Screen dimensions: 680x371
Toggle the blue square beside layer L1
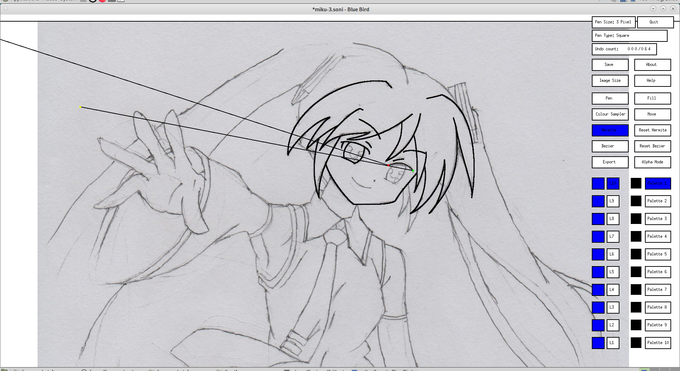tap(598, 343)
